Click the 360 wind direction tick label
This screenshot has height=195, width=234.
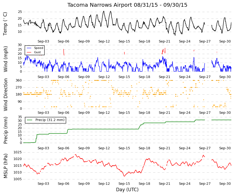tap(19, 80)
